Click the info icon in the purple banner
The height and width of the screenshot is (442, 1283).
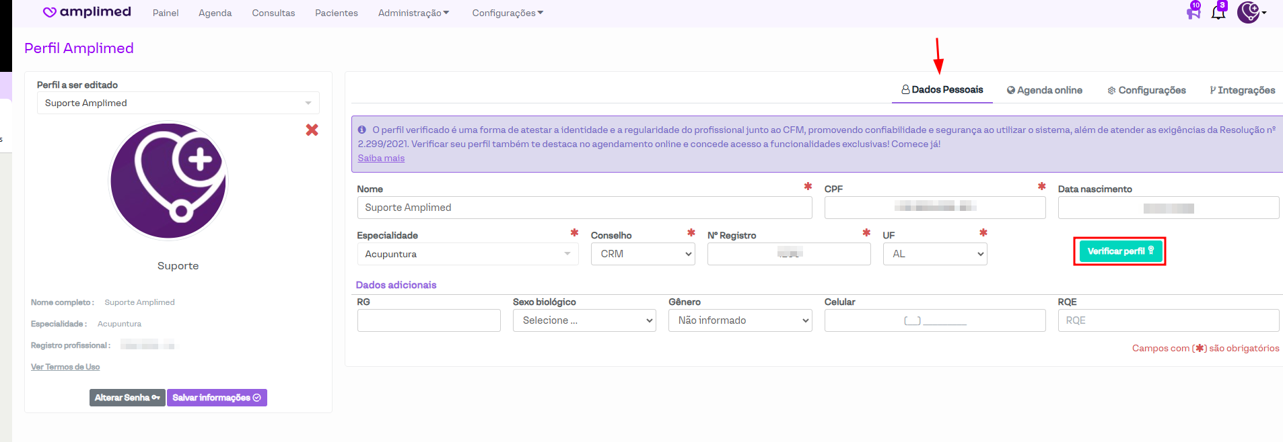click(362, 130)
